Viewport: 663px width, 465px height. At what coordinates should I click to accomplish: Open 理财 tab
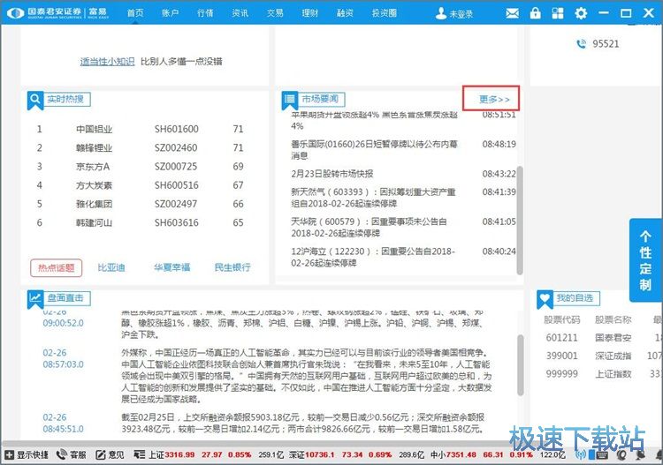click(x=310, y=13)
